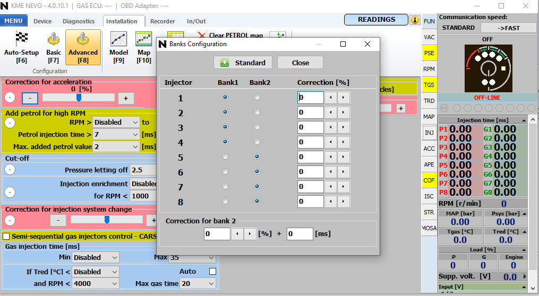The height and width of the screenshot is (296, 539).
Task: Select INJ side tab
Action: point(429,133)
